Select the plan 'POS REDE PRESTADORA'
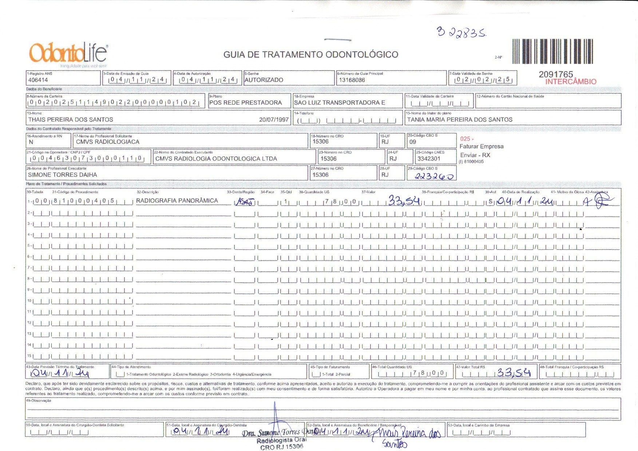The height and width of the screenshot is (451, 638). 246,103
